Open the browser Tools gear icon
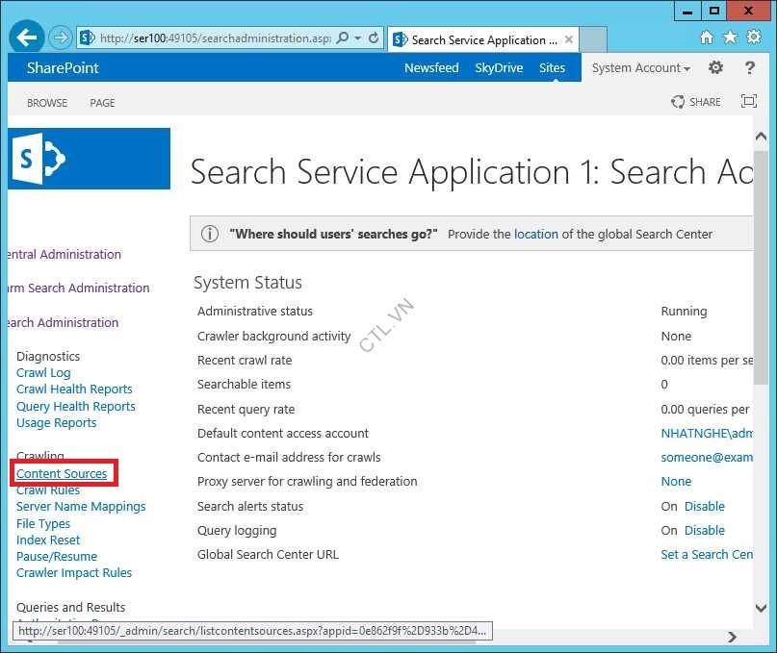The width and height of the screenshot is (777, 653). tap(754, 38)
